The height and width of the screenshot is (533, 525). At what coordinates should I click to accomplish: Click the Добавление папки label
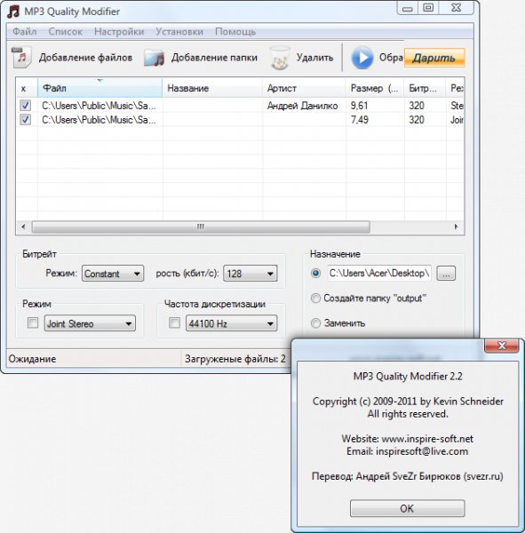click(214, 58)
